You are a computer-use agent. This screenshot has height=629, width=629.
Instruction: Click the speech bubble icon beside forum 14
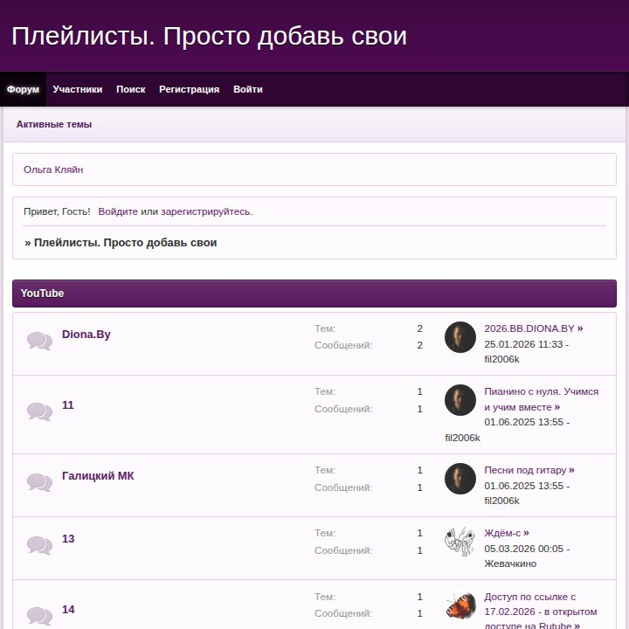point(39,616)
